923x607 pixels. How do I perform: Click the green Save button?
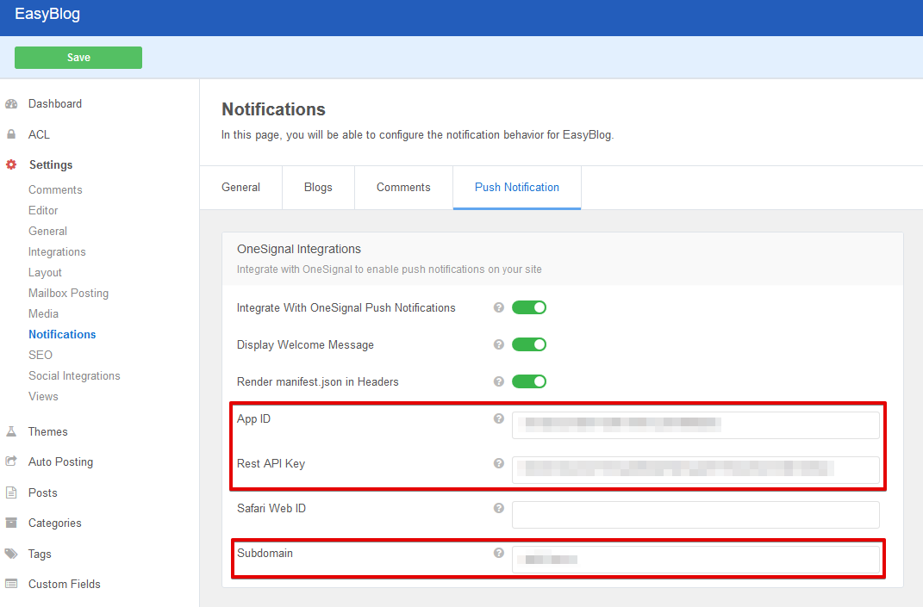click(78, 58)
